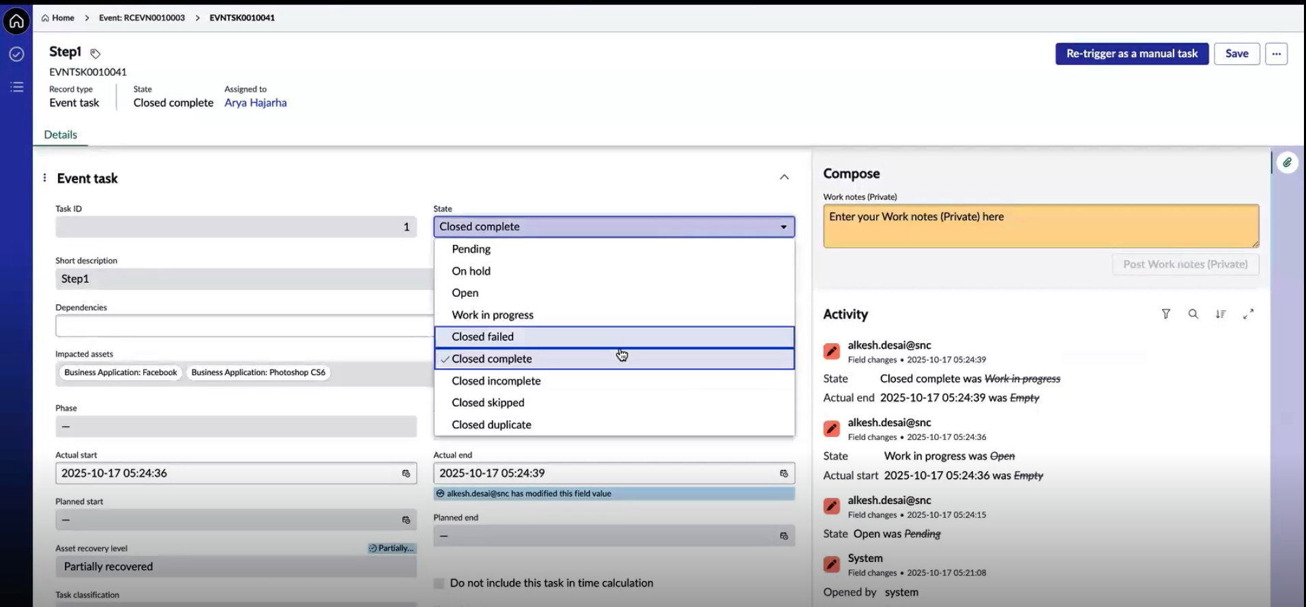Open the Planned start calendar picker
The height and width of the screenshot is (607, 1306).
pos(405,520)
